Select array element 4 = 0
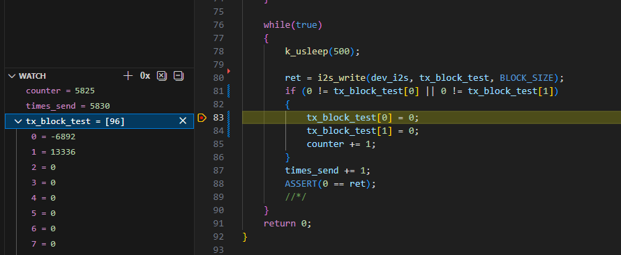Image resolution: width=621 pixels, height=255 pixels. (99, 198)
